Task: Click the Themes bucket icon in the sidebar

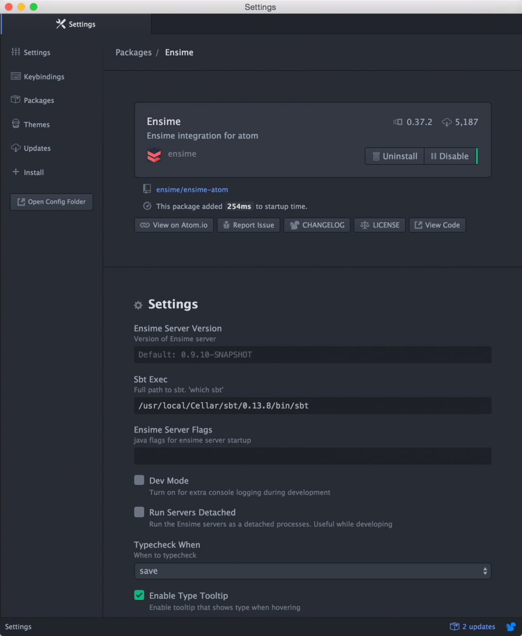Action: 15,124
